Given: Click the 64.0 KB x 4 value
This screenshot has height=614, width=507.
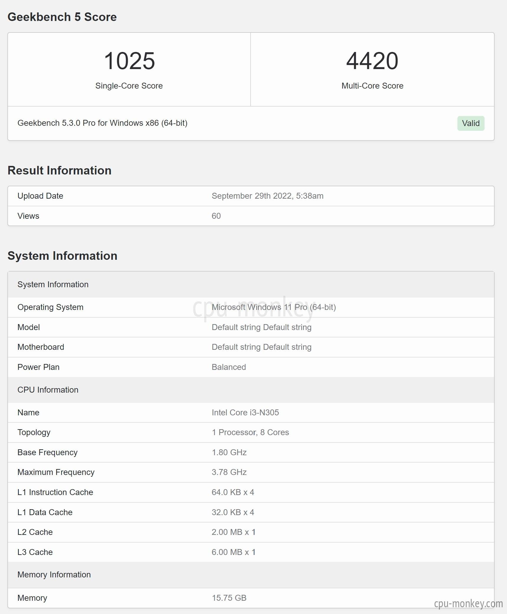Looking at the screenshot, I should click(x=233, y=492).
